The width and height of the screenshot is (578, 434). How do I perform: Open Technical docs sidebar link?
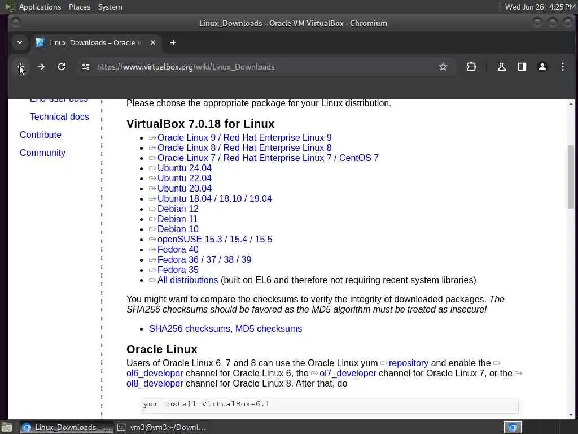click(x=59, y=116)
